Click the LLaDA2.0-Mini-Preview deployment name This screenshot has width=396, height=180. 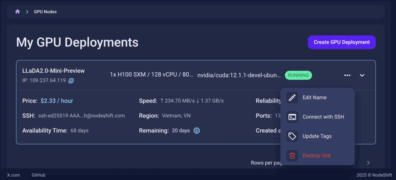click(53, 71)
